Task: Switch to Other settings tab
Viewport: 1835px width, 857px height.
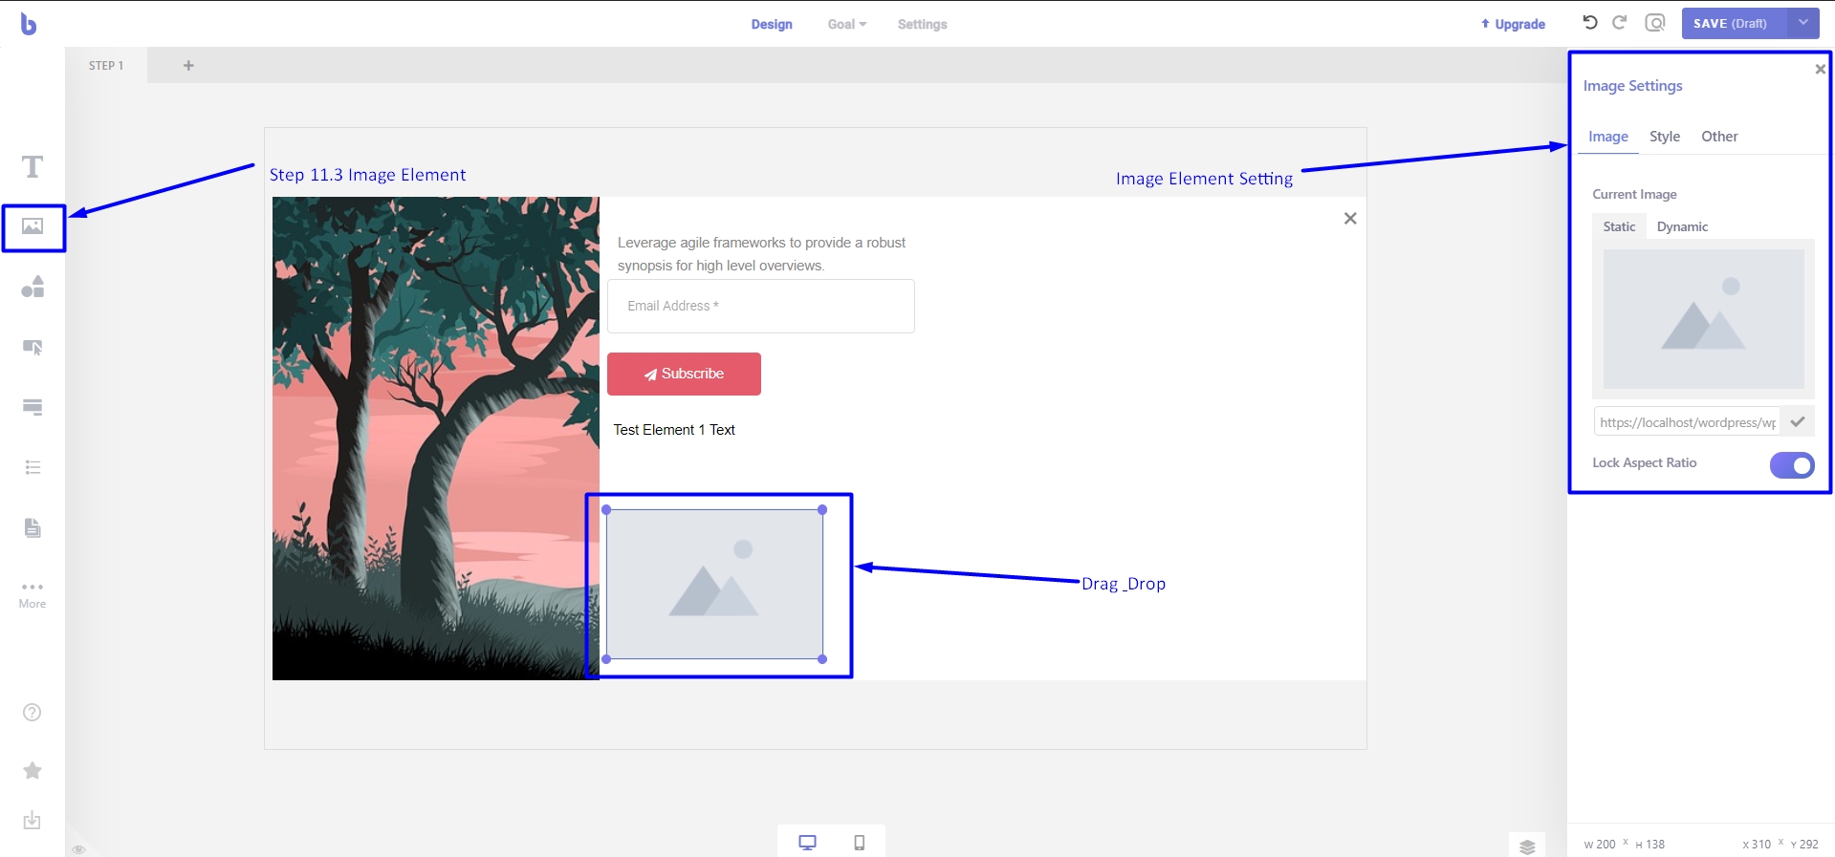Action: coord(1719,137)
